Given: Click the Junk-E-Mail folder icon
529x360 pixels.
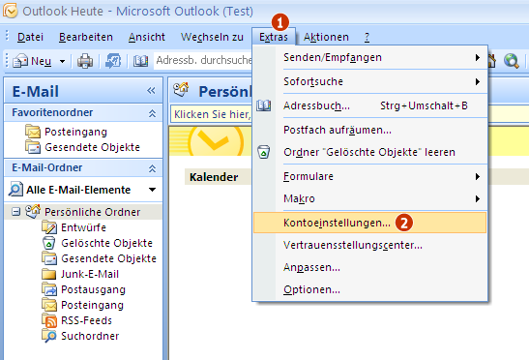Looking at the screenshot, I should coord(49,274).
